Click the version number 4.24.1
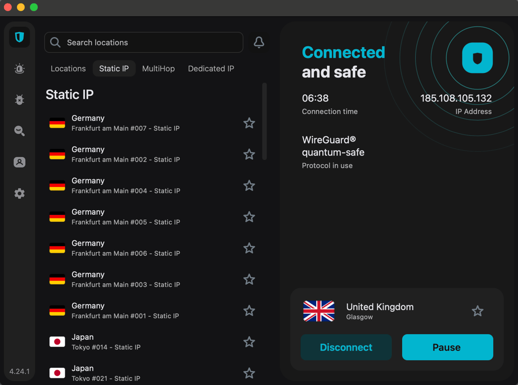Screen dimensions: 518x385 pos(20,371)
